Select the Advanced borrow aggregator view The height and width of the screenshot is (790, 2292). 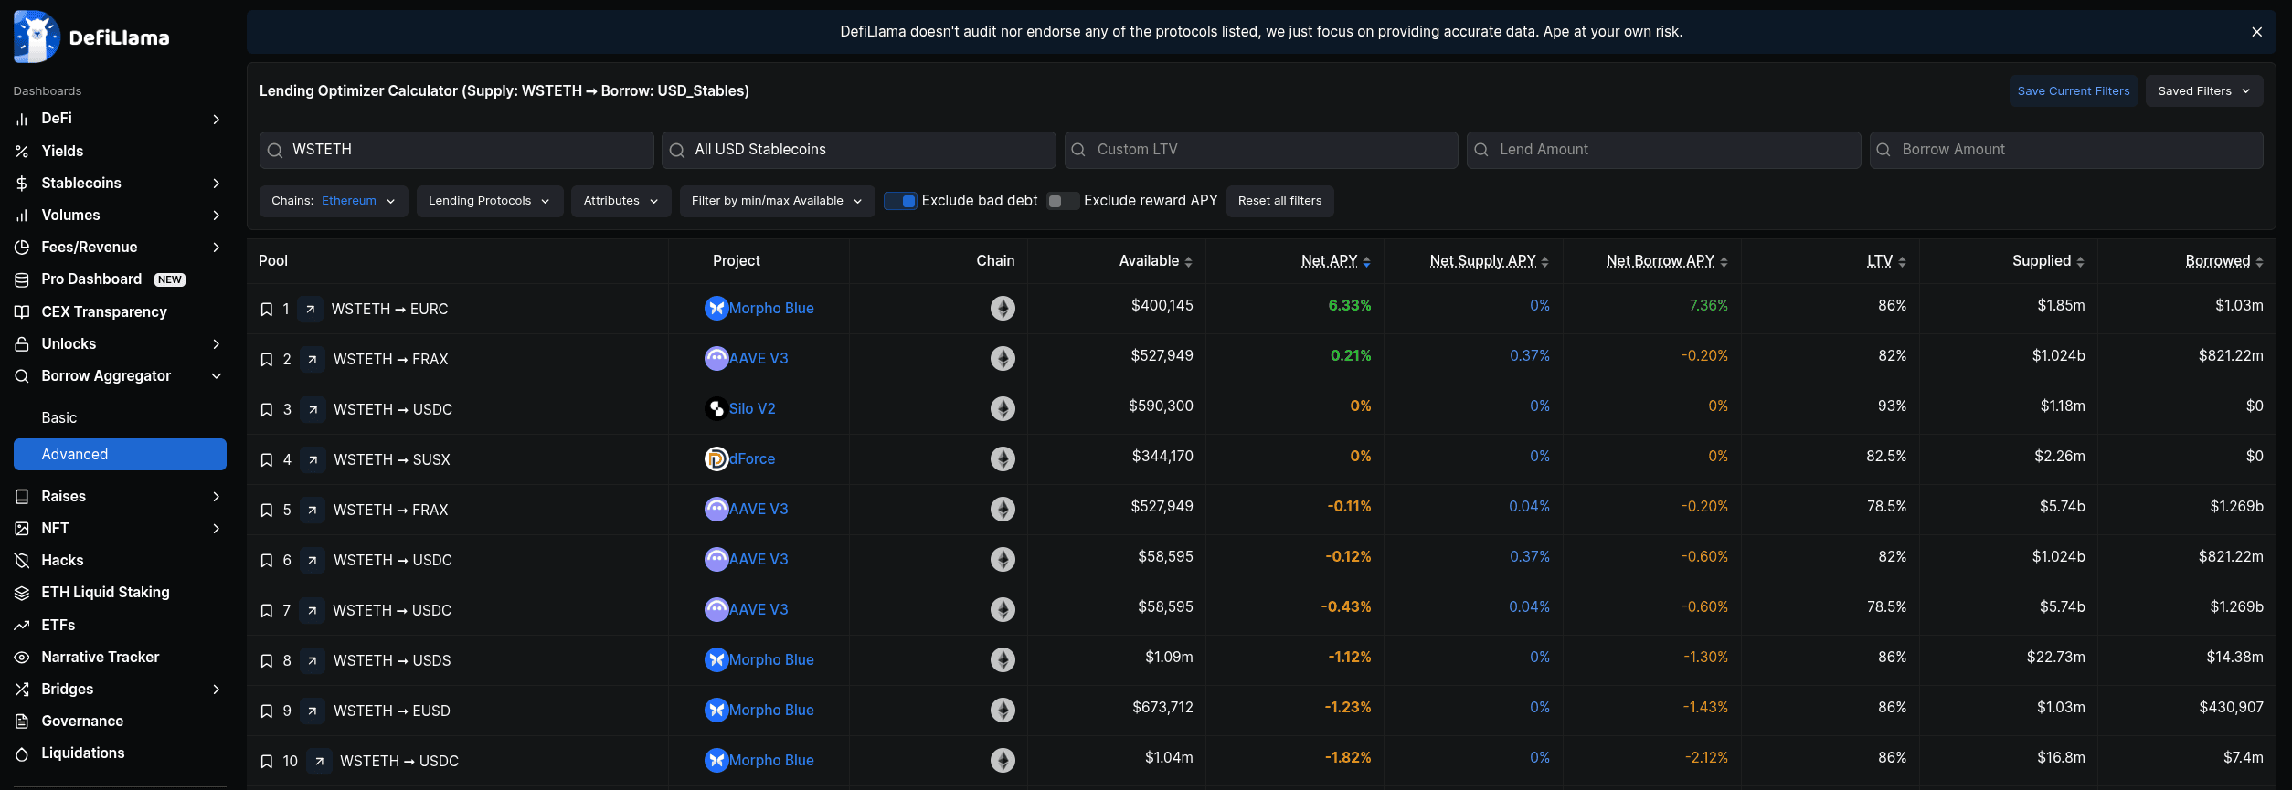(x=120, y=455)
